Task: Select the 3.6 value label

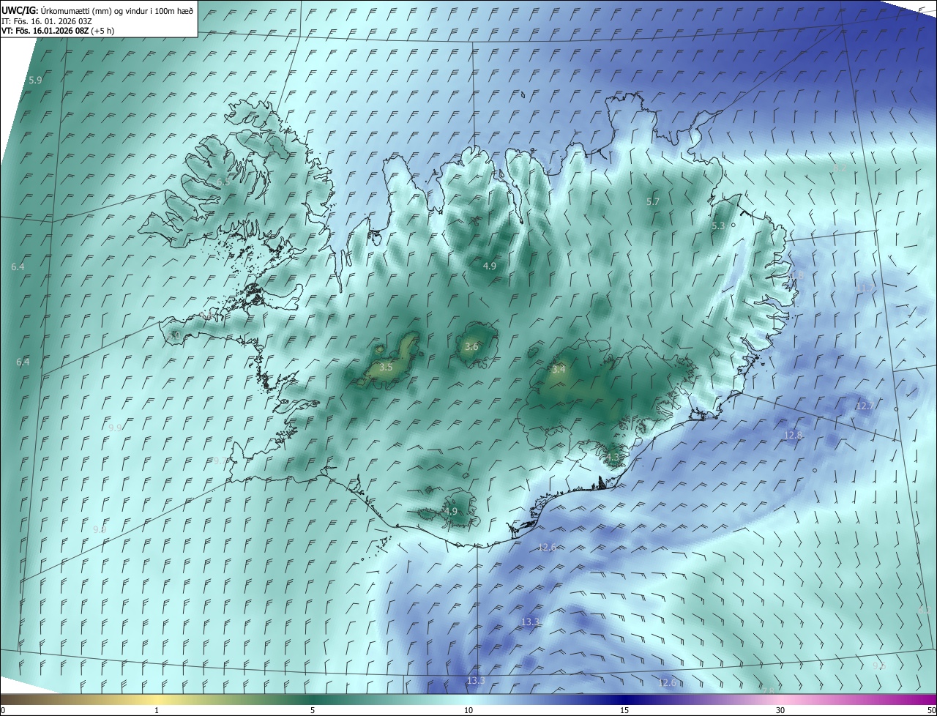Action: coord(471,347)
